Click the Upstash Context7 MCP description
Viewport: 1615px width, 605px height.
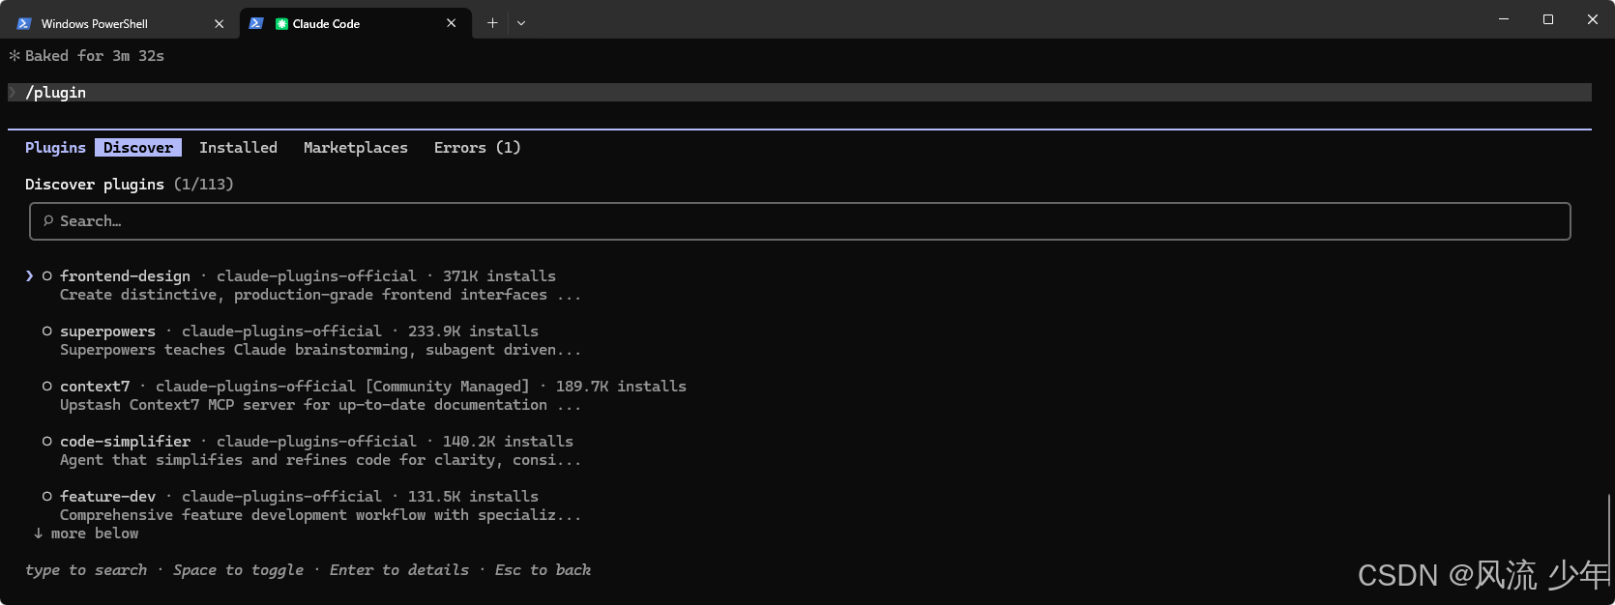pos(320,405)
